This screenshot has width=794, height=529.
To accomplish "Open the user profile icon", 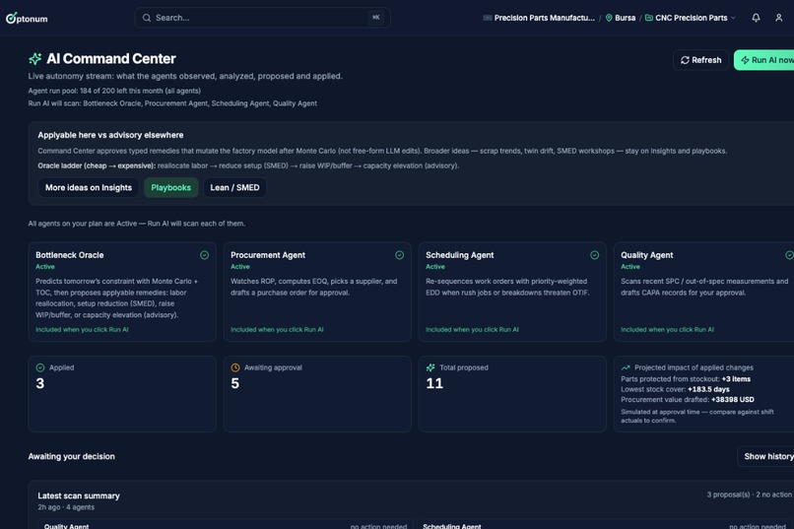I will click(x=779, y=18).
